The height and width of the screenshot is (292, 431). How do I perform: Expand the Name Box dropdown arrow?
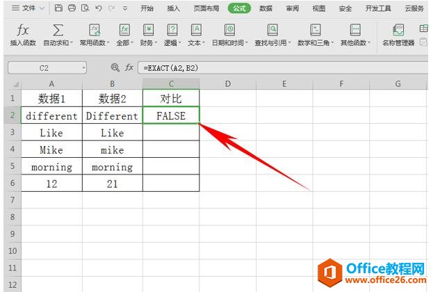83,68
